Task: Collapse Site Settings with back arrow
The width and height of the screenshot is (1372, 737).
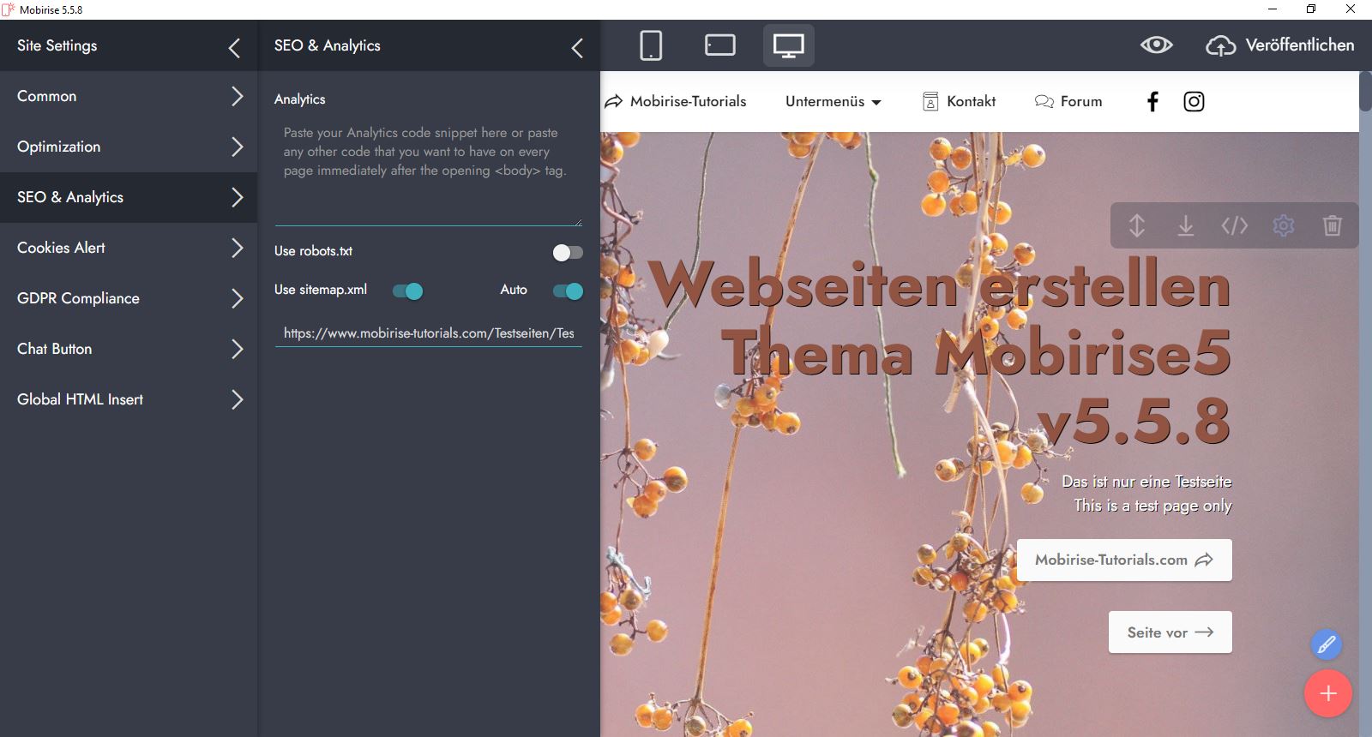Action: [234, 47]
